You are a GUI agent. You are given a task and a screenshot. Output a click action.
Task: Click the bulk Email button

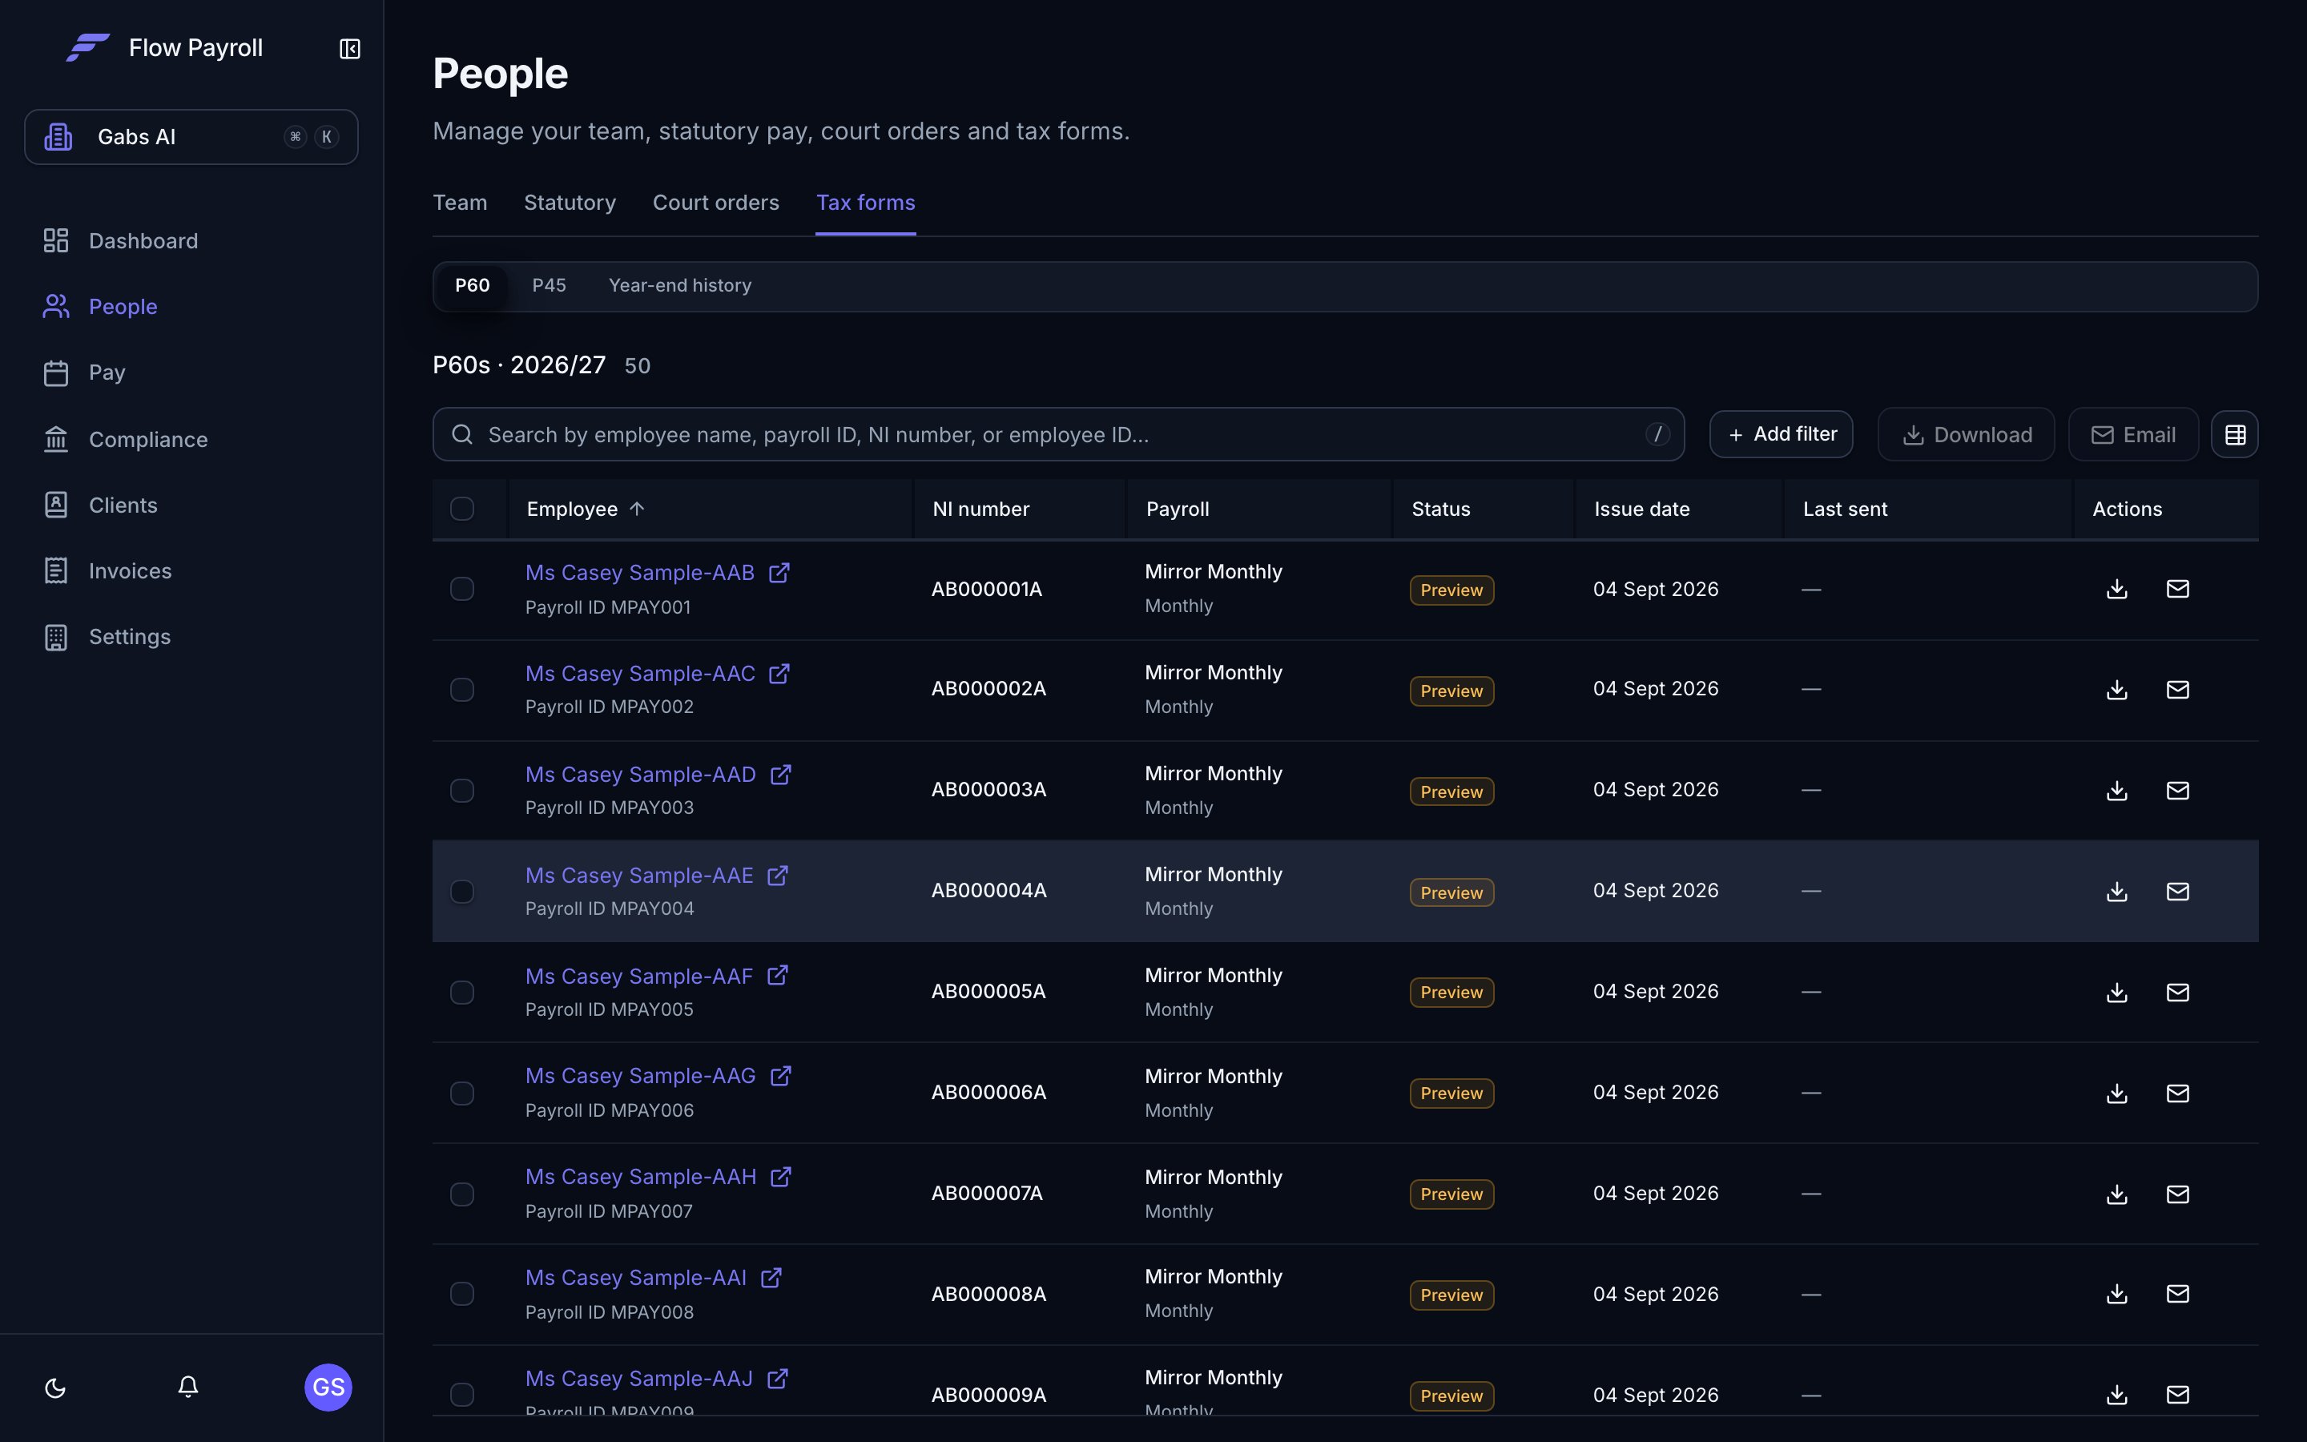(x=2133, y=435)
